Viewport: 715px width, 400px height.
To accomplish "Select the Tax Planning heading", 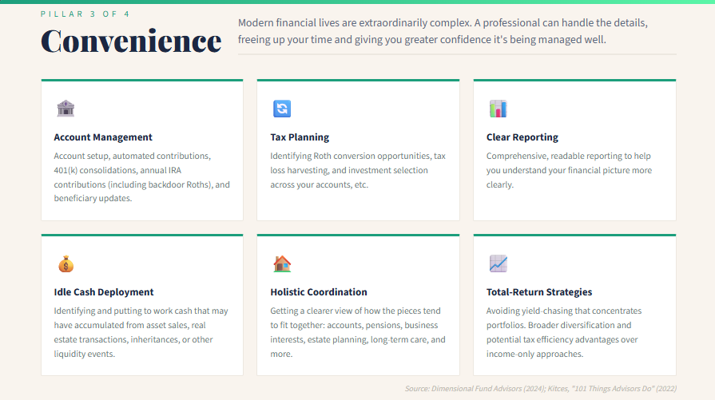I will coord(300,137).
